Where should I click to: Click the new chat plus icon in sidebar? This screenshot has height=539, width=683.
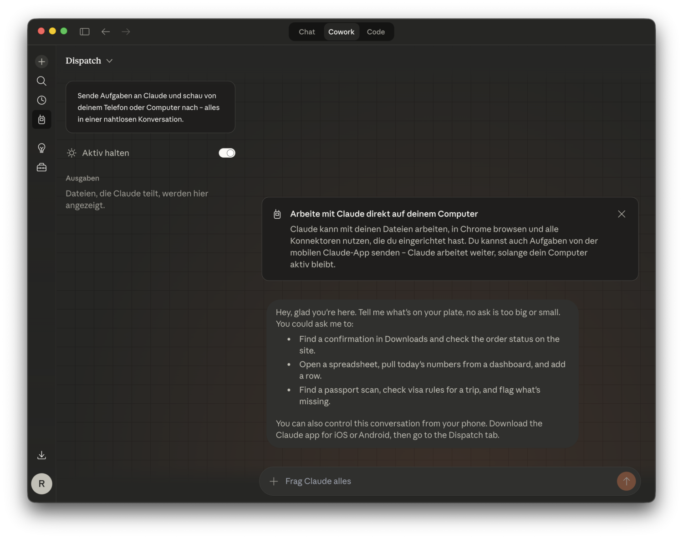(x=41, y=62)
